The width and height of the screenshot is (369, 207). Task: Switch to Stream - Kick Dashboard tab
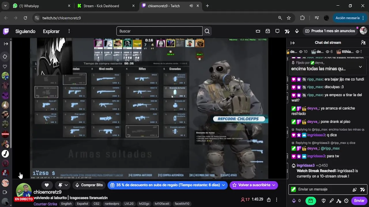[x=106, y=6]
